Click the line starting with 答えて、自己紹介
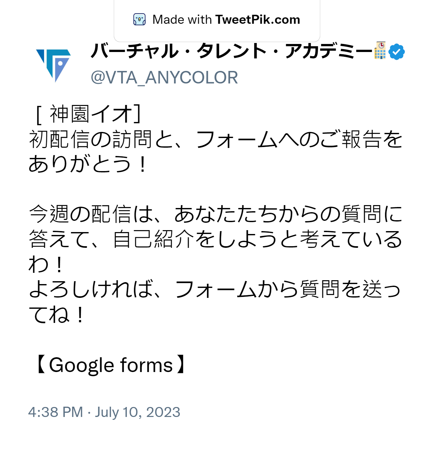 pos(215,239)
